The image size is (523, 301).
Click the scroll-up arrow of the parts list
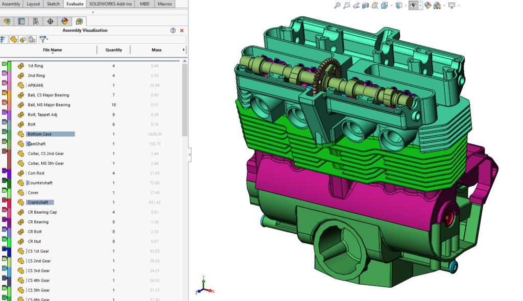pos(184,61)
